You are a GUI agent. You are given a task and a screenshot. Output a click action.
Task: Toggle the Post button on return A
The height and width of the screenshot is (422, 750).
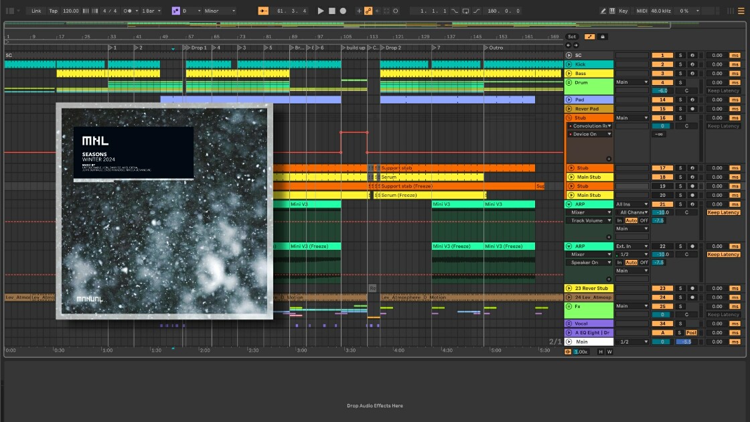click(691, 332)
